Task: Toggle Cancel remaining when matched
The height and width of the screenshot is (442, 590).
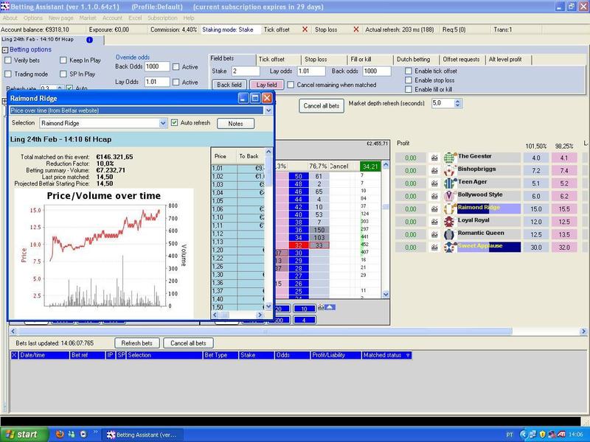Action: [291, 85]
